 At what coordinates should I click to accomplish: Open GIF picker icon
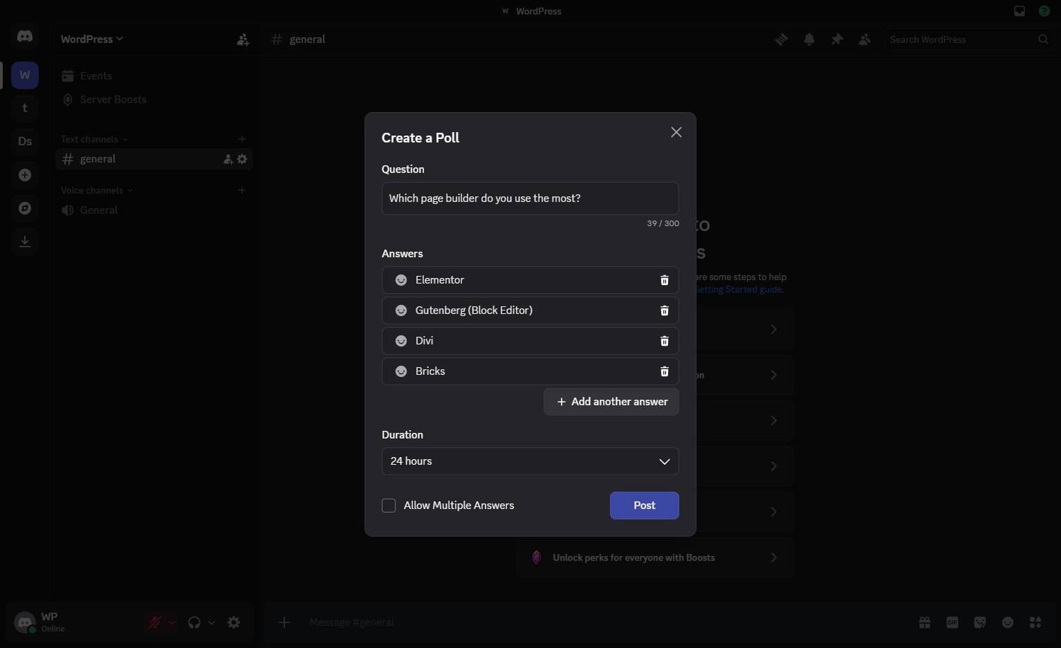952,622
